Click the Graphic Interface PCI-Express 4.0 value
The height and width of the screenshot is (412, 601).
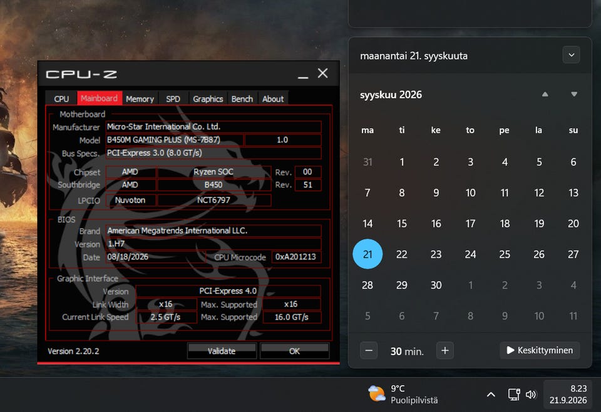click(228, 291)
